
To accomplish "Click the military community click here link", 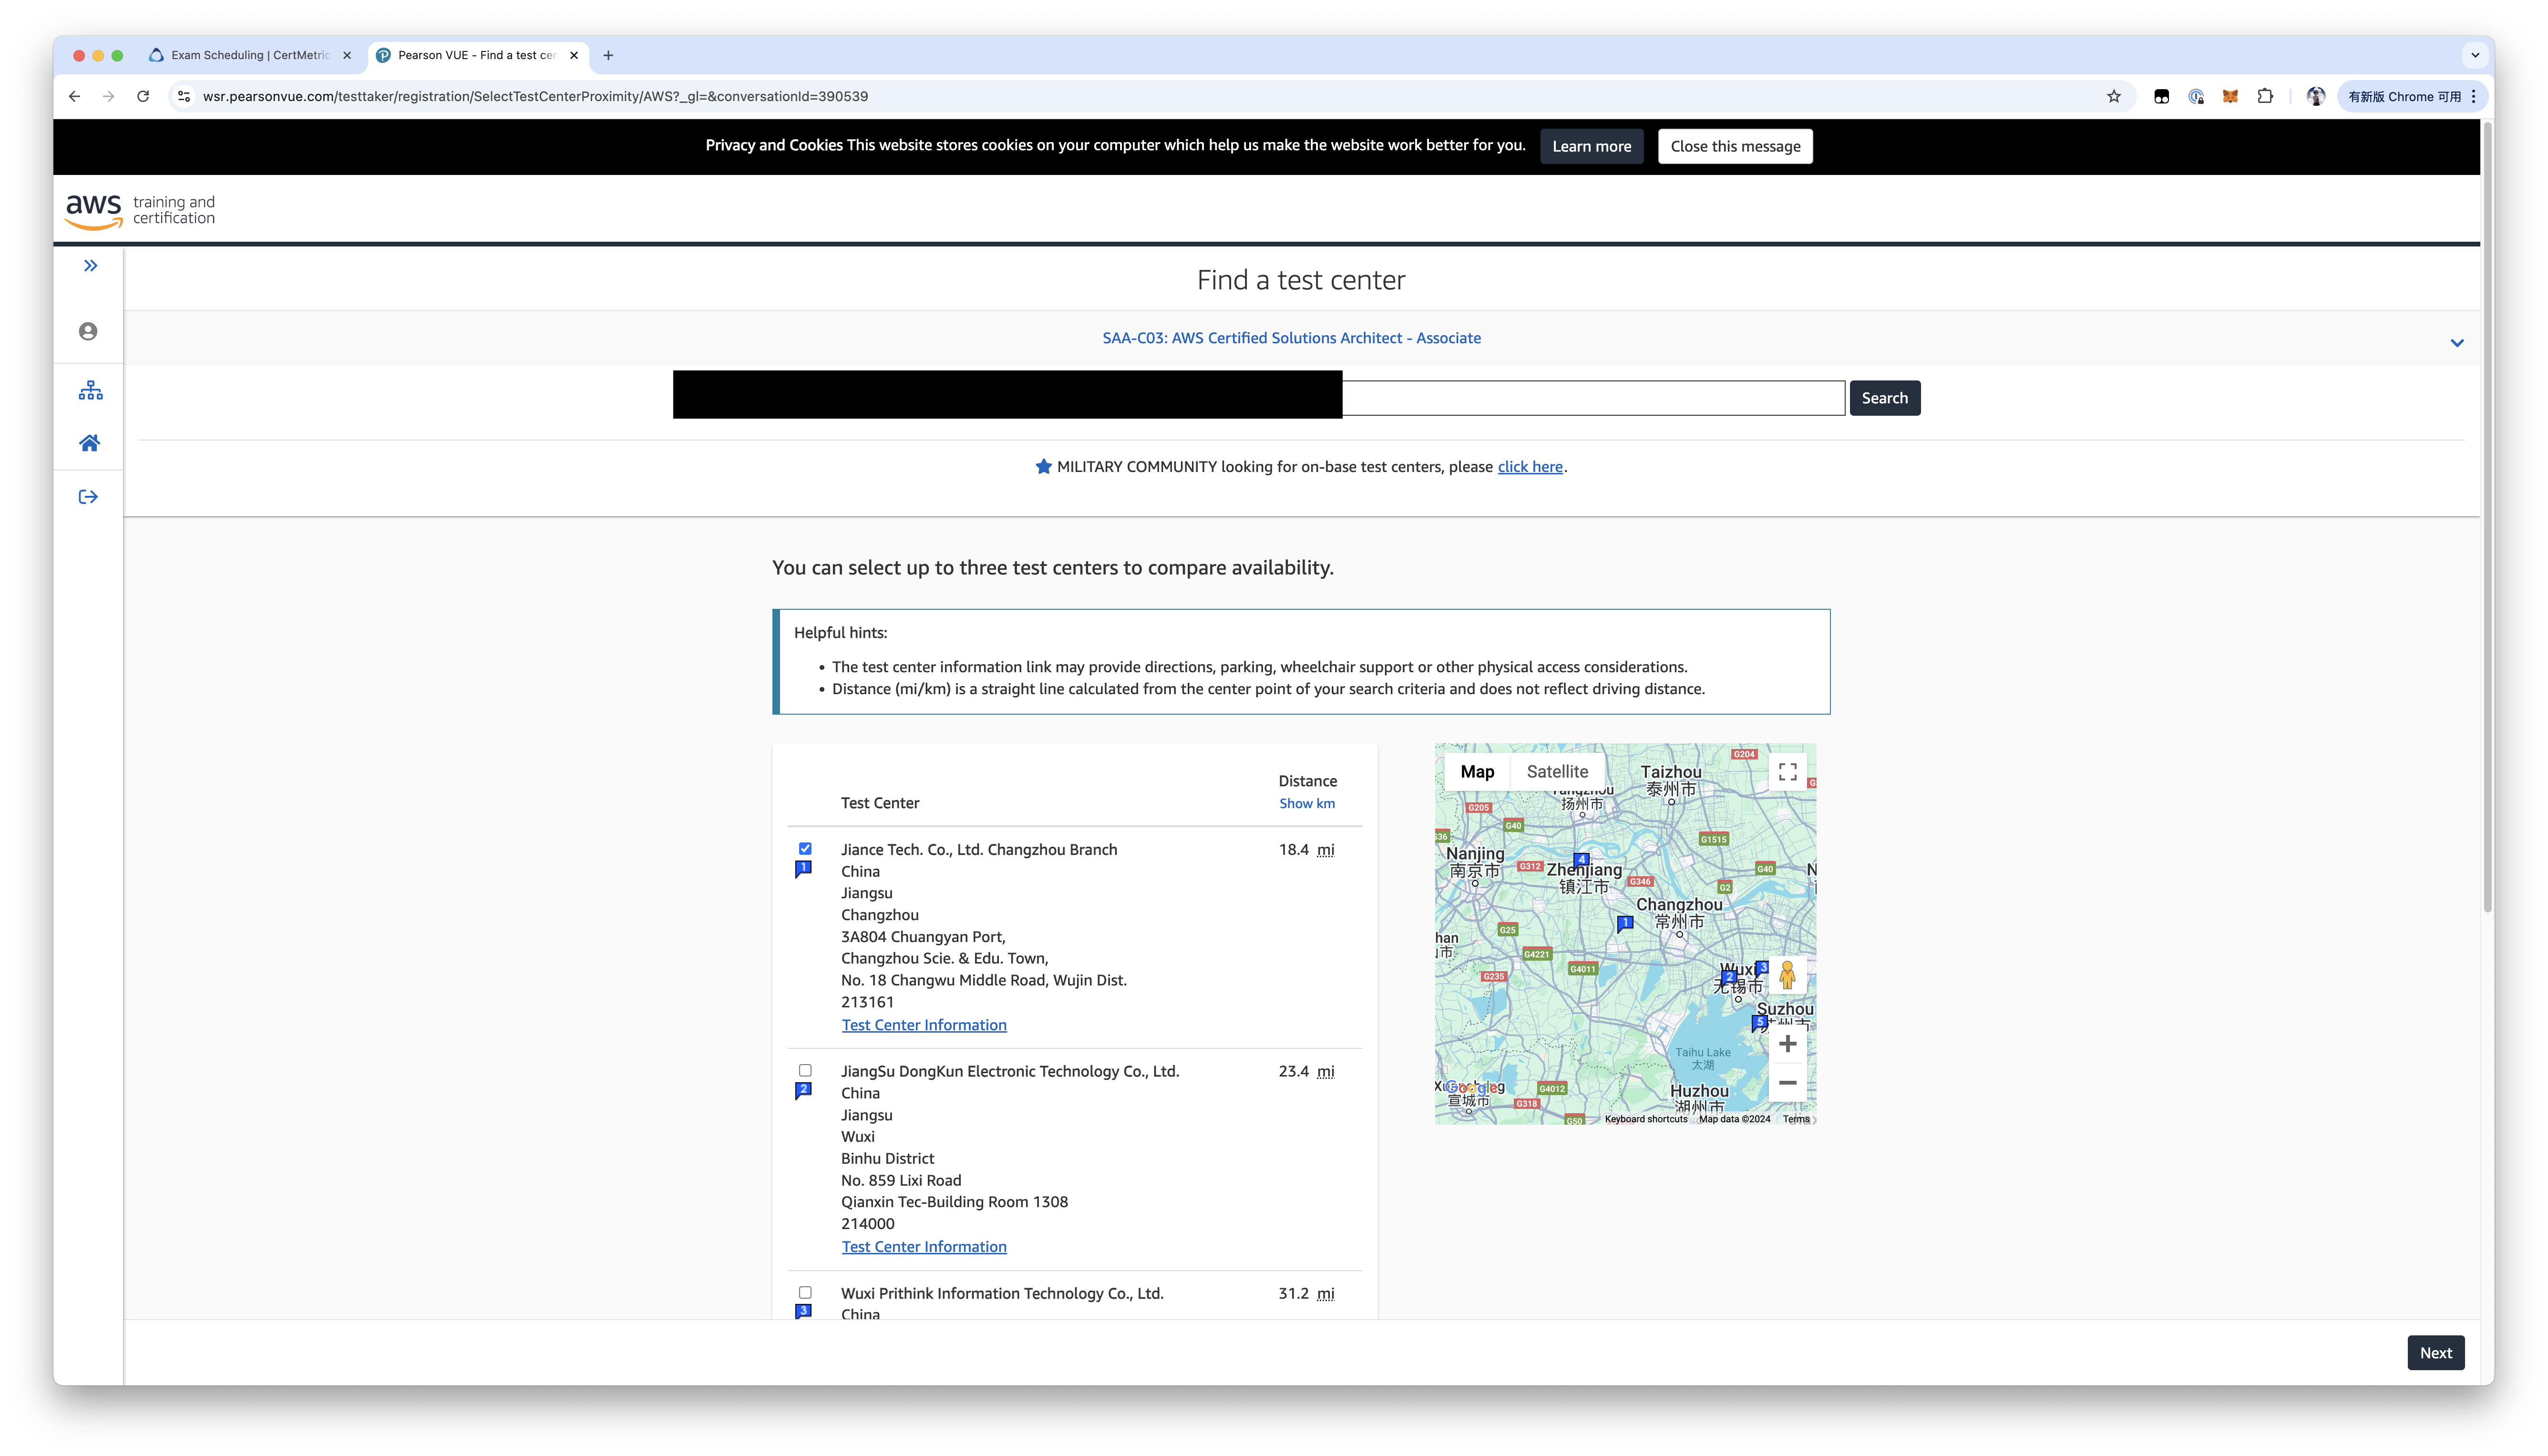I will tap(1529, 467).
